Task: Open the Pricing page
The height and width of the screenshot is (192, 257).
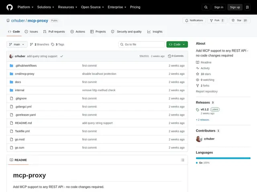Action: point(135,7)
